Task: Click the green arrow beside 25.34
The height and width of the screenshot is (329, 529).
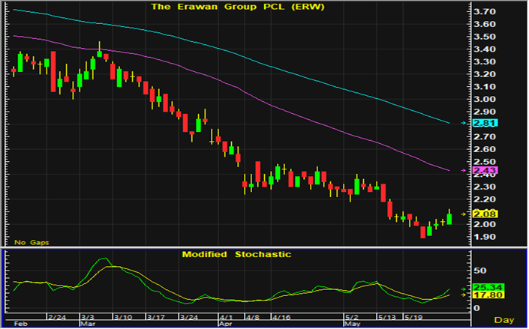Action: [464, 289]
